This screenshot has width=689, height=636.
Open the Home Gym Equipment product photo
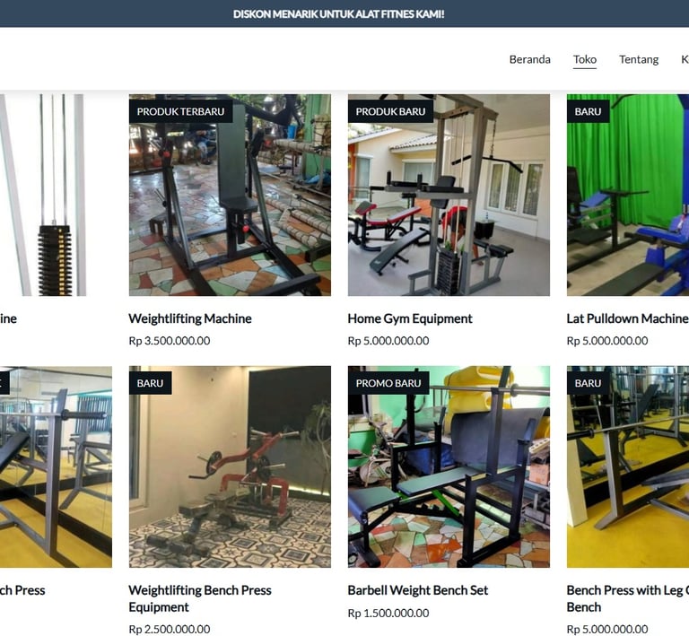pos(449,195)
